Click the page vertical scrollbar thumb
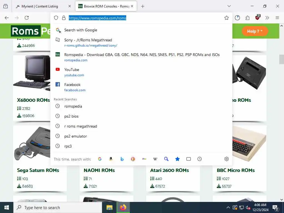 click(x=282, y=59)
